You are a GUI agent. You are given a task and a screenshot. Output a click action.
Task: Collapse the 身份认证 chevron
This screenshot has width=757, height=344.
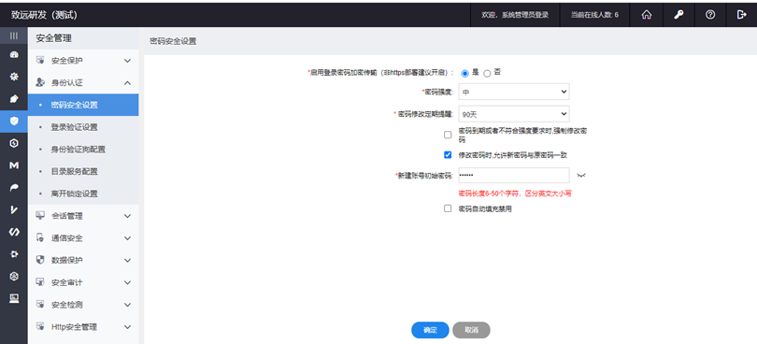127,83
